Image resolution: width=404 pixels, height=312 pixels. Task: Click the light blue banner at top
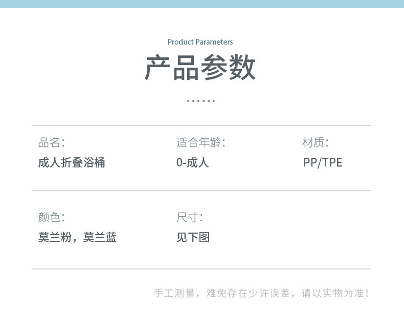[x=202, y=4]
